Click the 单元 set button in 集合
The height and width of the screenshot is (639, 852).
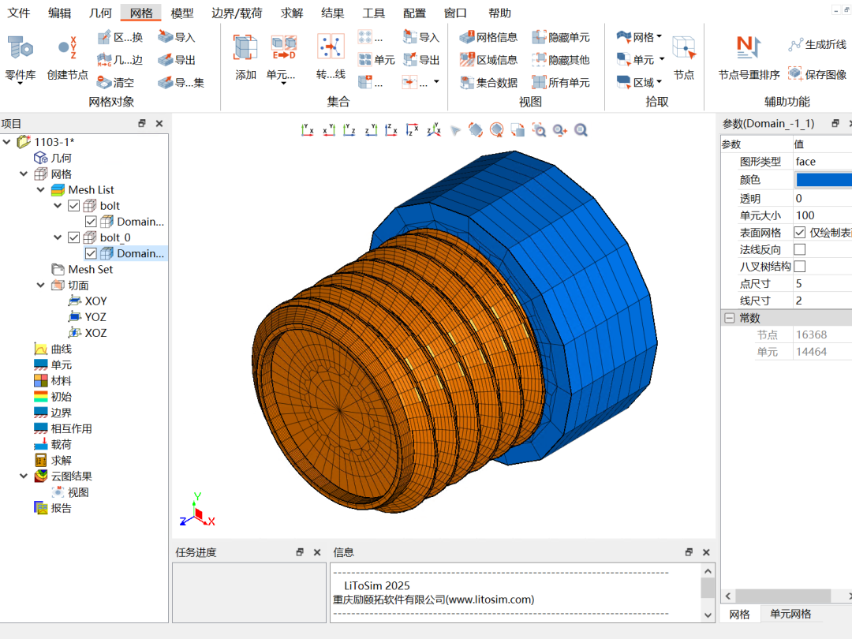tap(376, 60)
